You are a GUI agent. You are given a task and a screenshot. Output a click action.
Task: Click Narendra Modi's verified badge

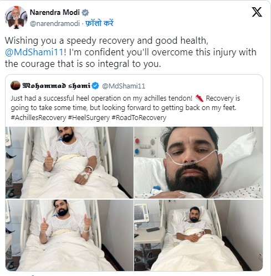[85, 13]
